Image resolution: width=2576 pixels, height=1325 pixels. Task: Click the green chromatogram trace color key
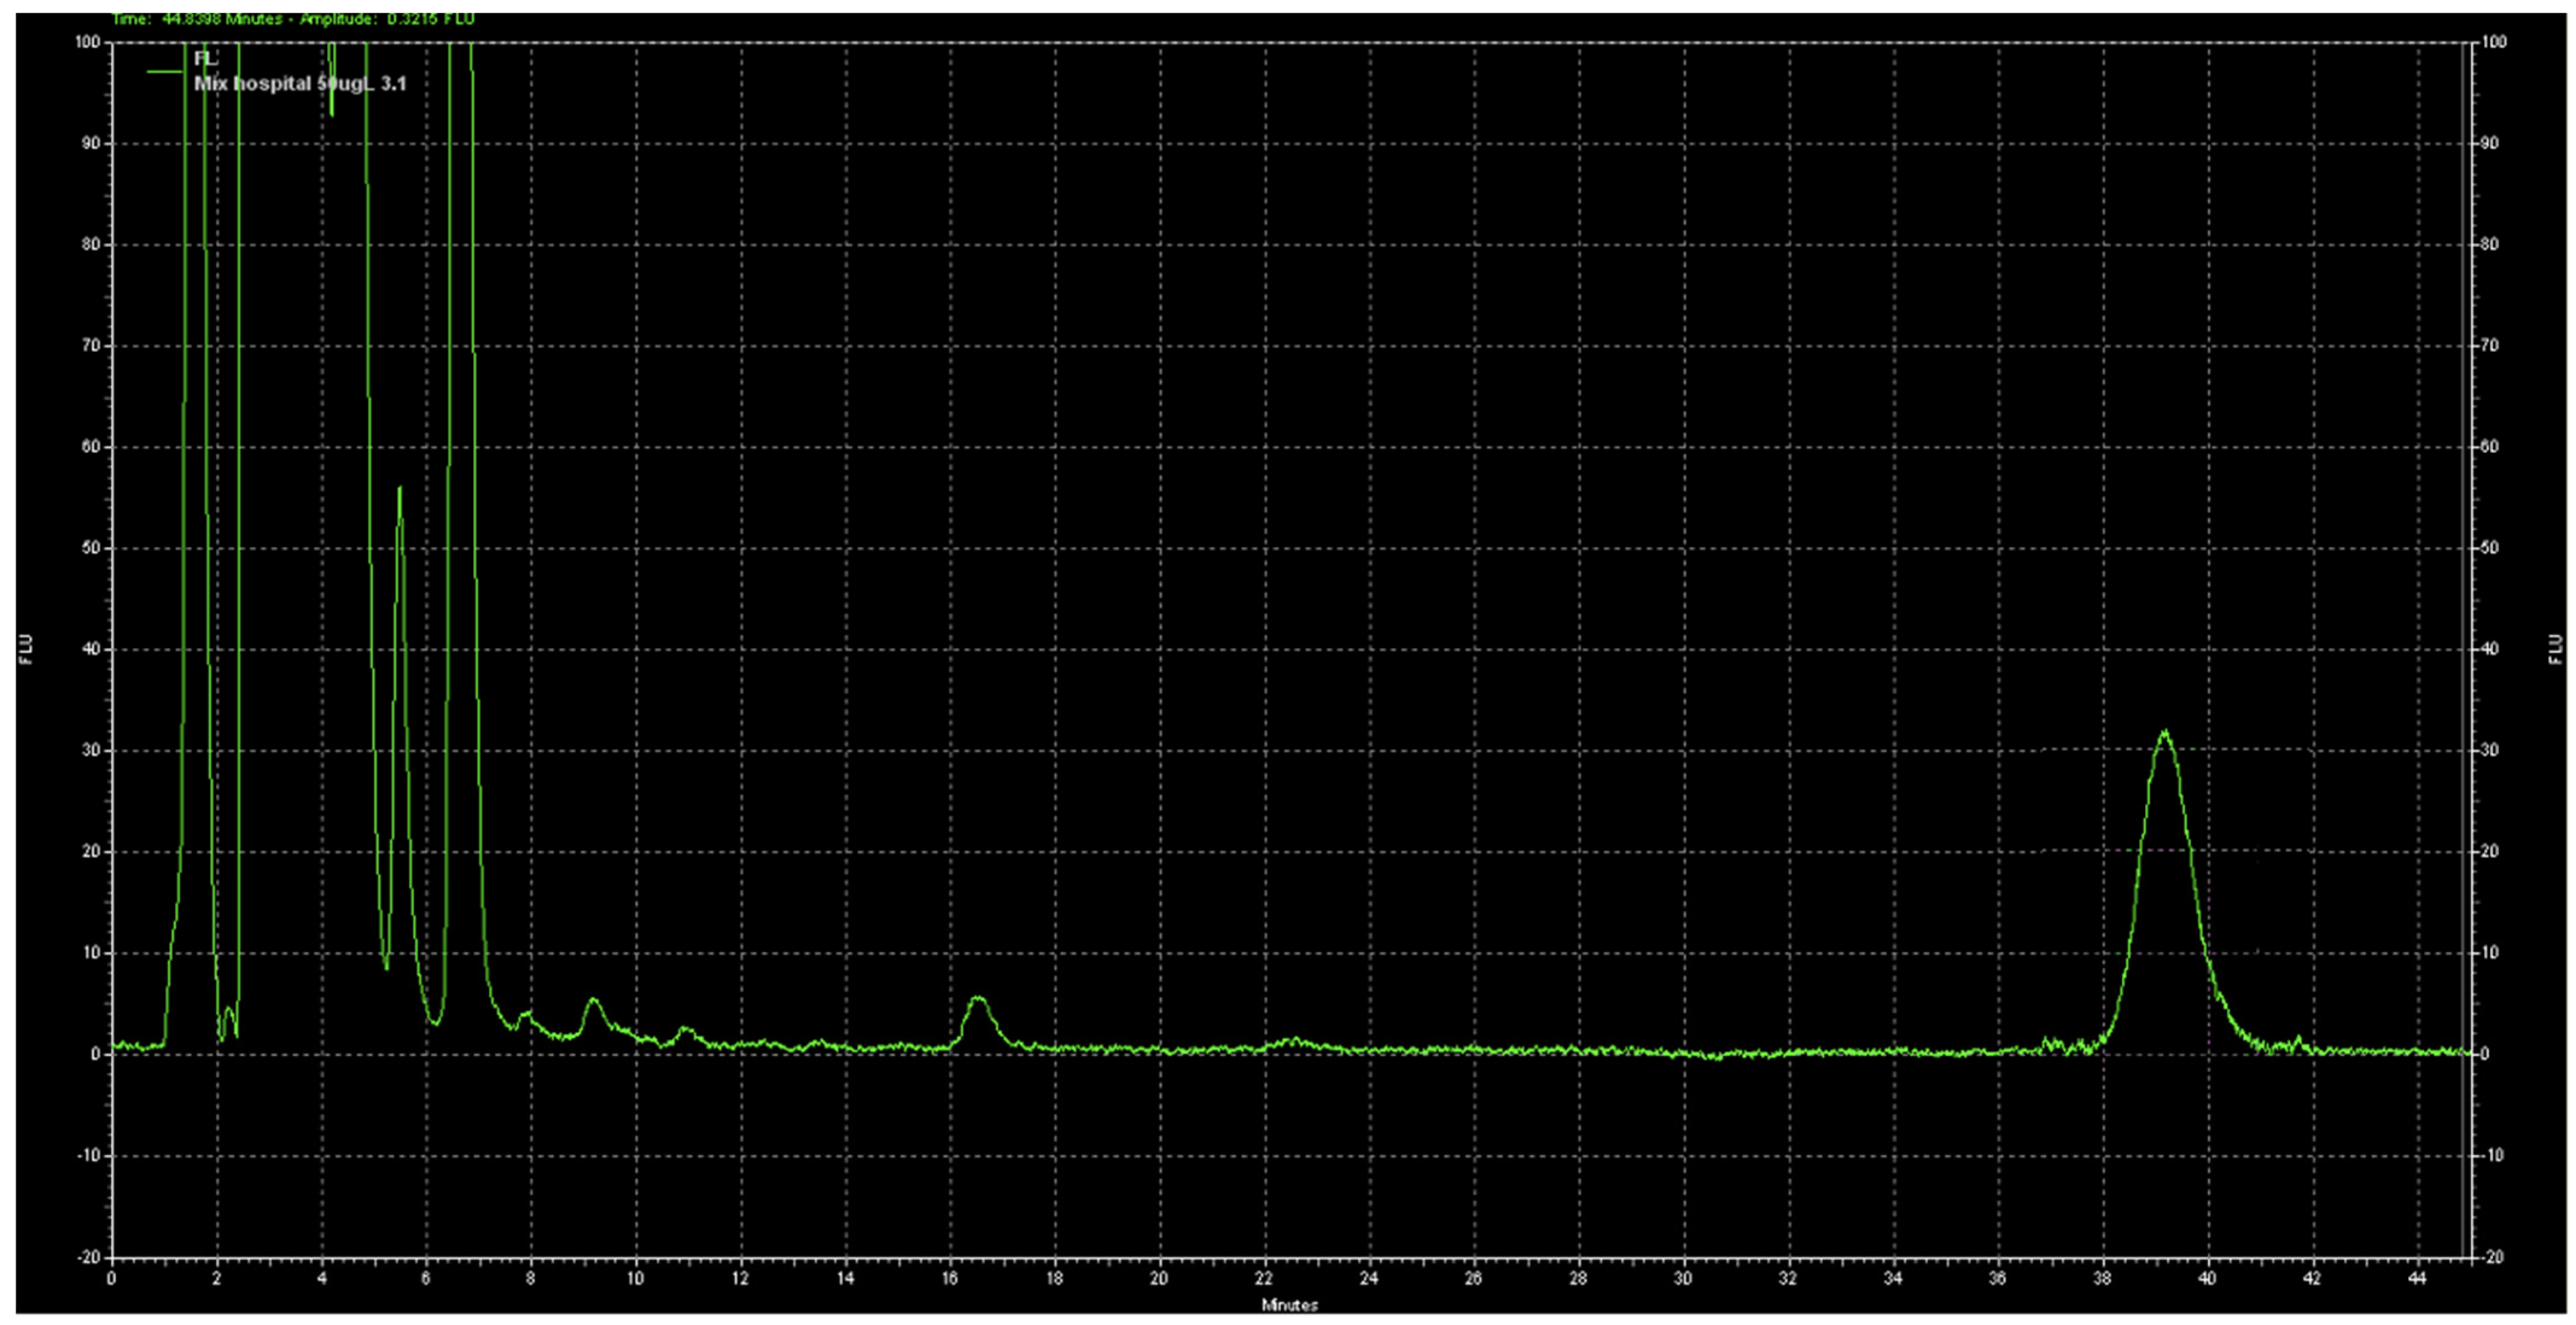pos(165,71)
